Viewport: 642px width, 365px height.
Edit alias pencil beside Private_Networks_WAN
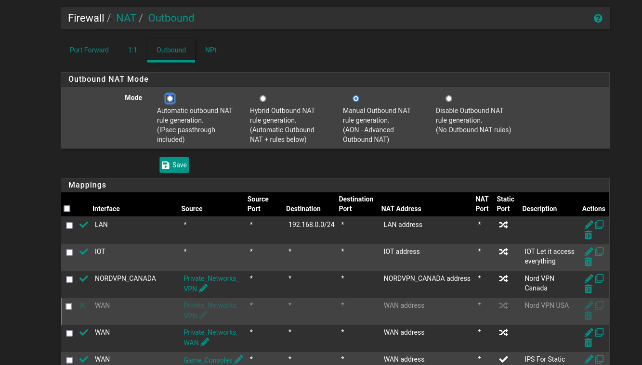(205, 342)
